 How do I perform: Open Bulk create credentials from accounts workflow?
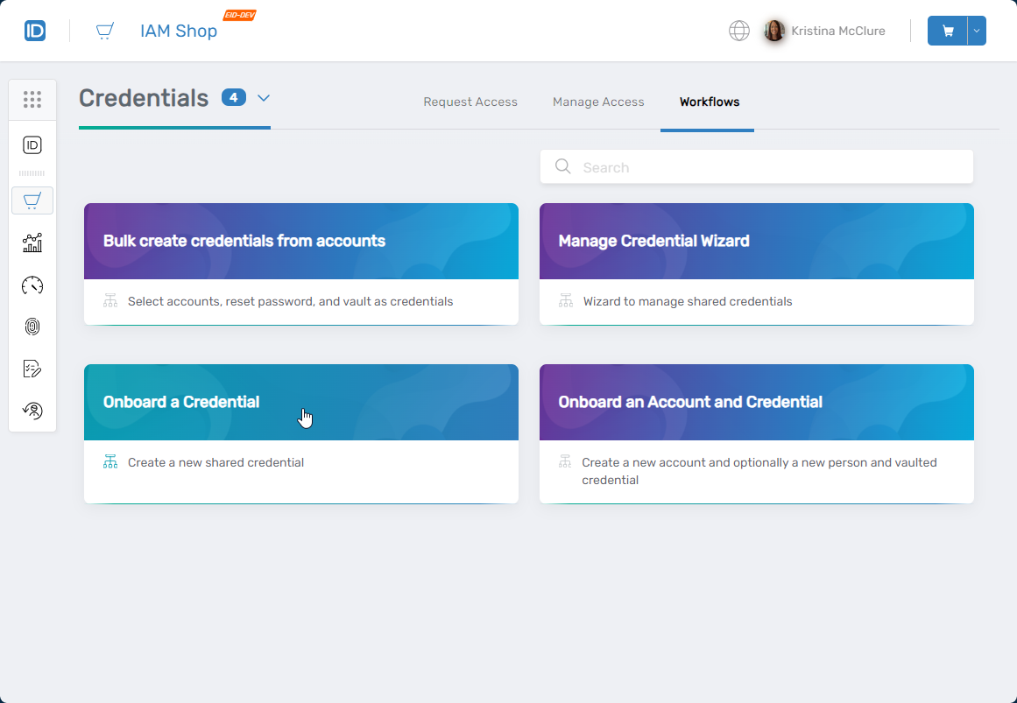(300, 241)
